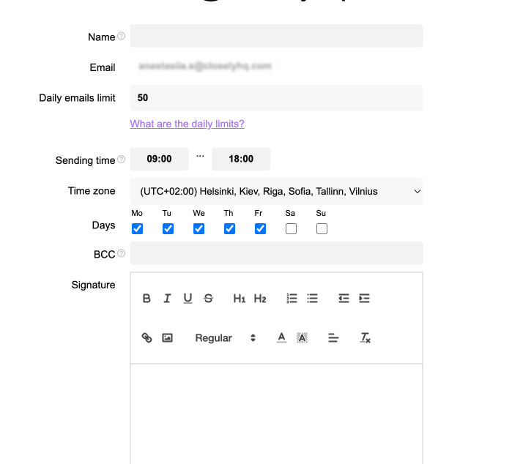Enable Saturday as a sending day
The width and height of the screenshot is (512, 464).
pos(291,229)
